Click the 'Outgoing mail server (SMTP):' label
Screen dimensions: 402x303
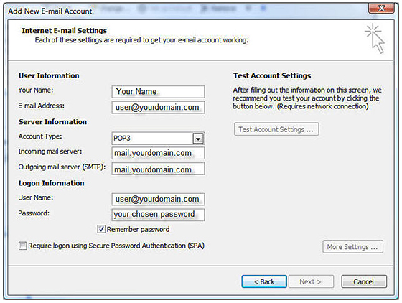pos(62,167)
